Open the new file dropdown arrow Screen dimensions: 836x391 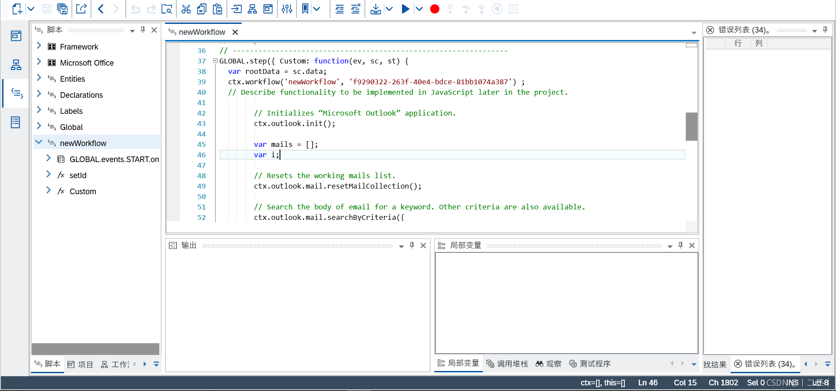pos(31,9)
